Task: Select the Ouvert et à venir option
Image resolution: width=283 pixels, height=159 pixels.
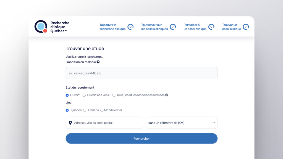Action: coord(84,95)
